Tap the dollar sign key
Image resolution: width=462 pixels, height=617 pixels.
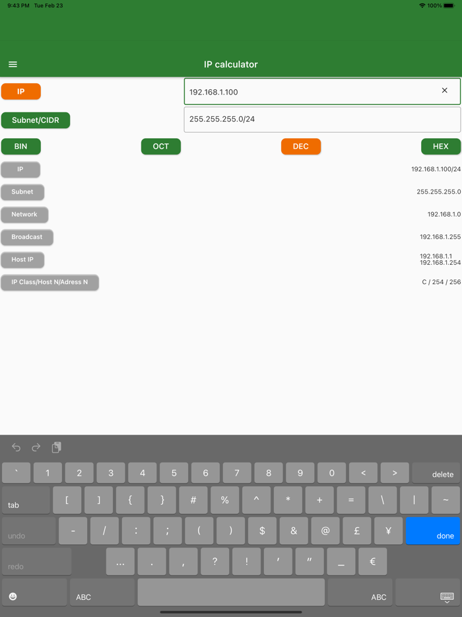(x=262, y=531)
